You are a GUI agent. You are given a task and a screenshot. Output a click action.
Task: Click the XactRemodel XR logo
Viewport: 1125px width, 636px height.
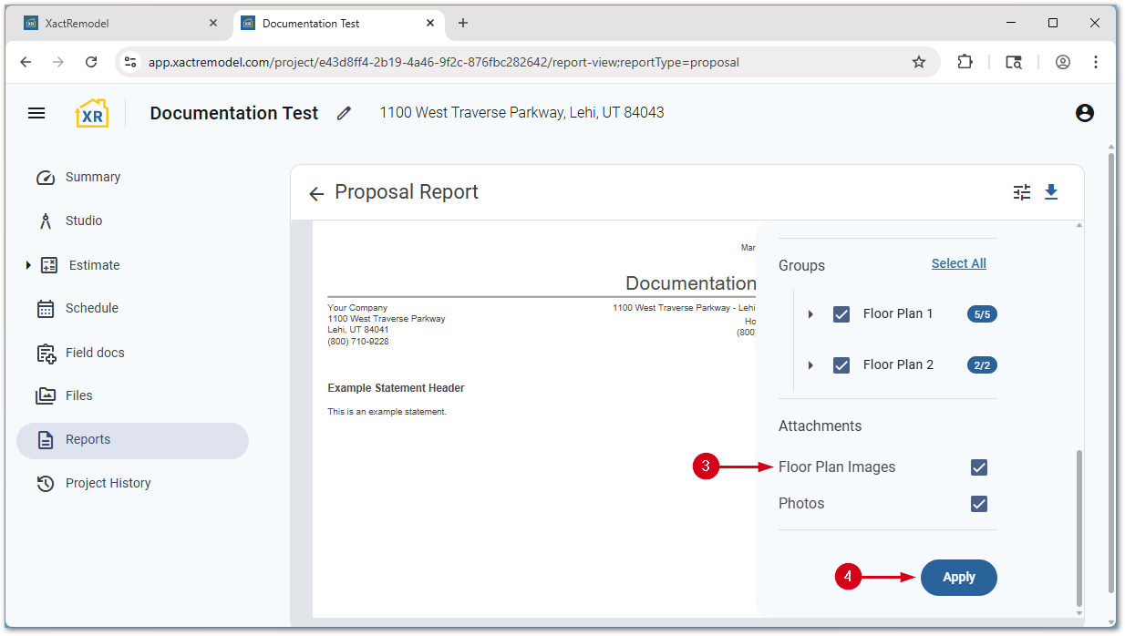[x=92, y=113]
